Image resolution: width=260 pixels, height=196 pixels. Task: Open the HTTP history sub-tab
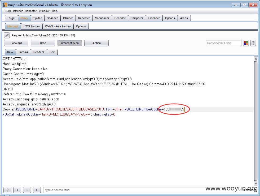(32, 26)
